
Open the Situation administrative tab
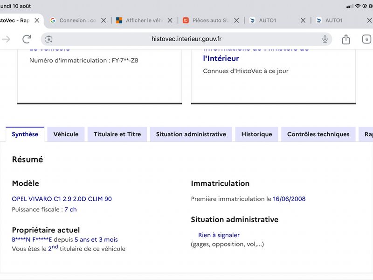pyautogui.click(x=191, y=134)
